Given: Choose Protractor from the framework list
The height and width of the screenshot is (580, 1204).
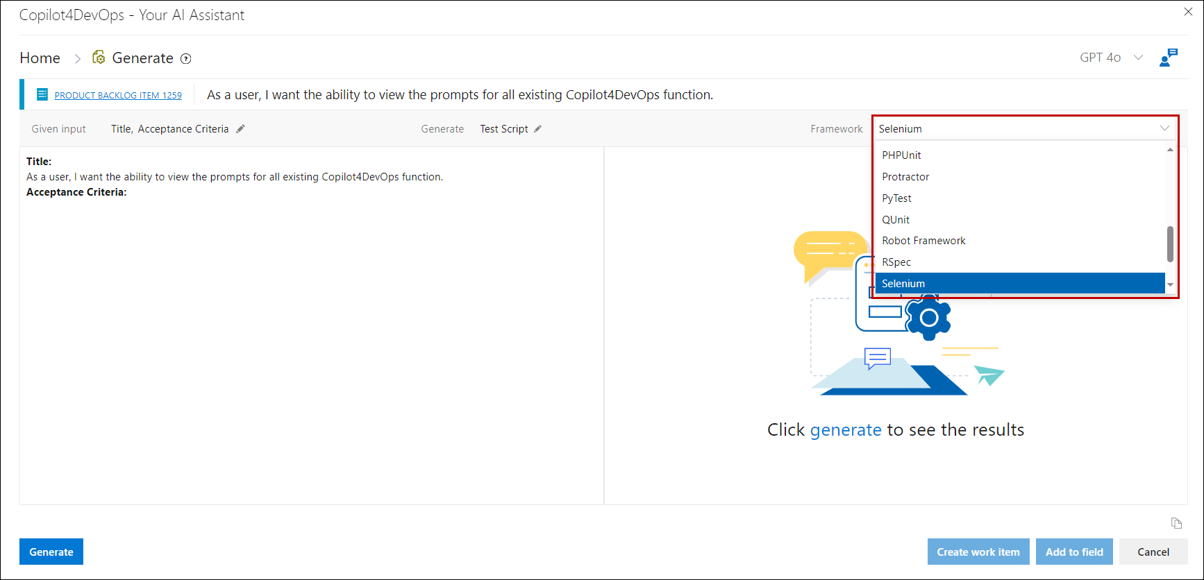Looking at the screenshot, I should pos(1019,177).
